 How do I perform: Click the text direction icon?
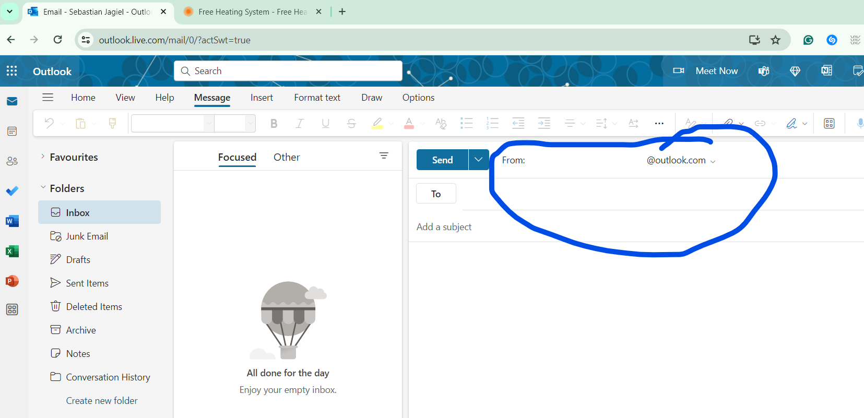[633, 123]
